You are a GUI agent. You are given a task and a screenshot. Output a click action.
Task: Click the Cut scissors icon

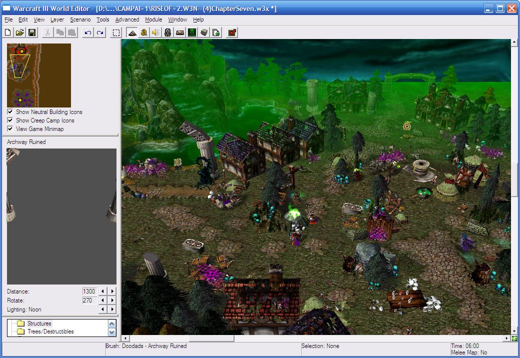(x=48, y=32)
